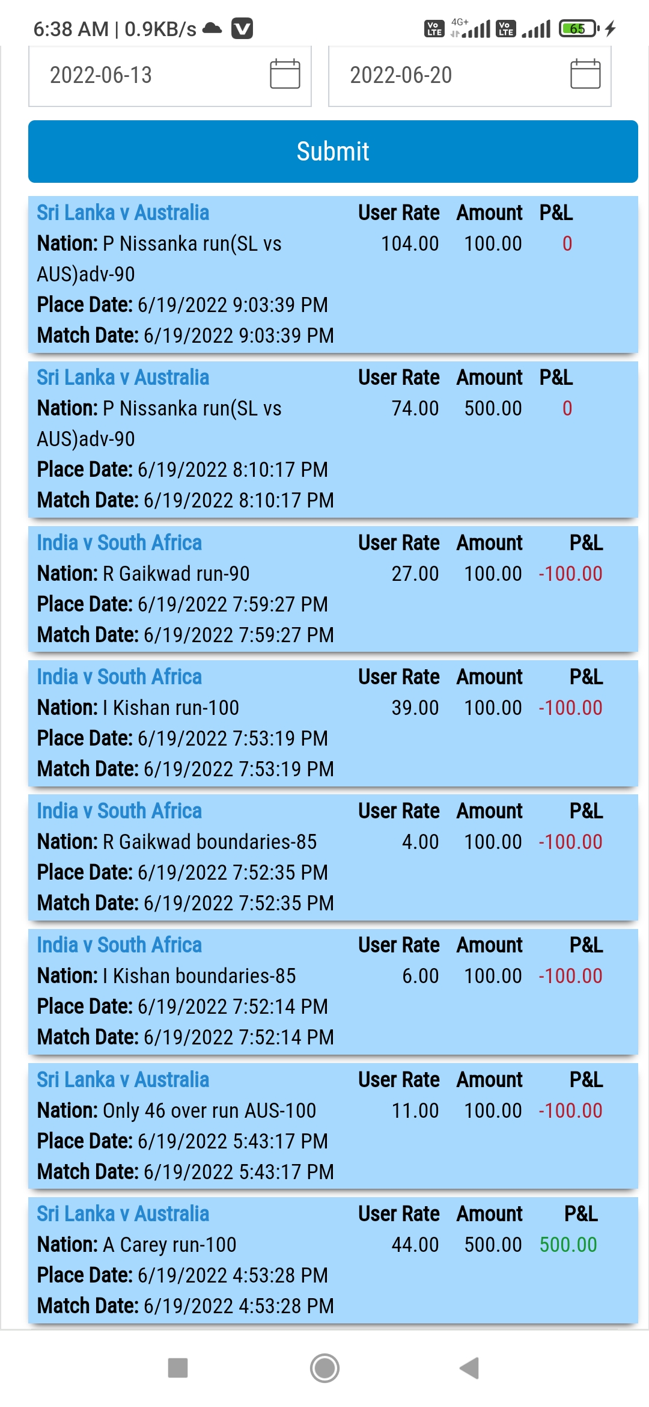The image size is (649, 1407).
Task: Open the A Carey run-100 match link
Action: [x=123, y=1214]
